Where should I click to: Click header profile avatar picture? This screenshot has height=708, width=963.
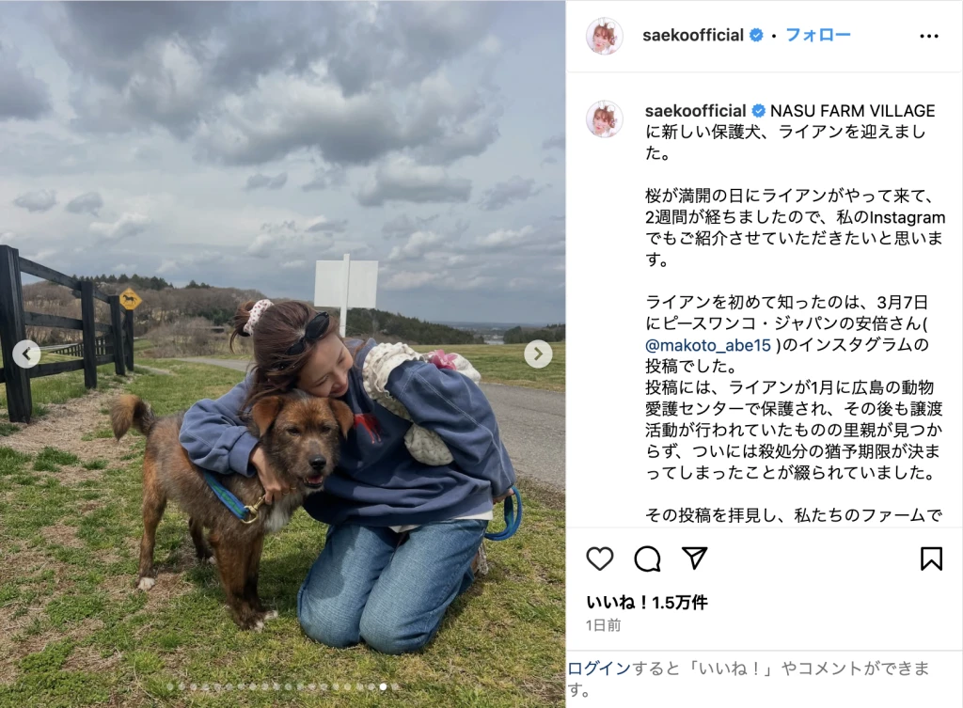tap(605, 37)
